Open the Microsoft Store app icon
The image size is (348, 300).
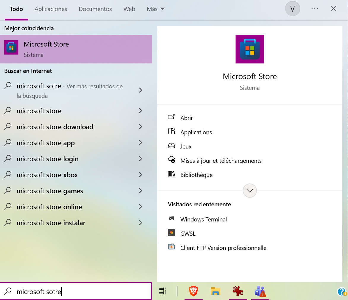[250, 49]
